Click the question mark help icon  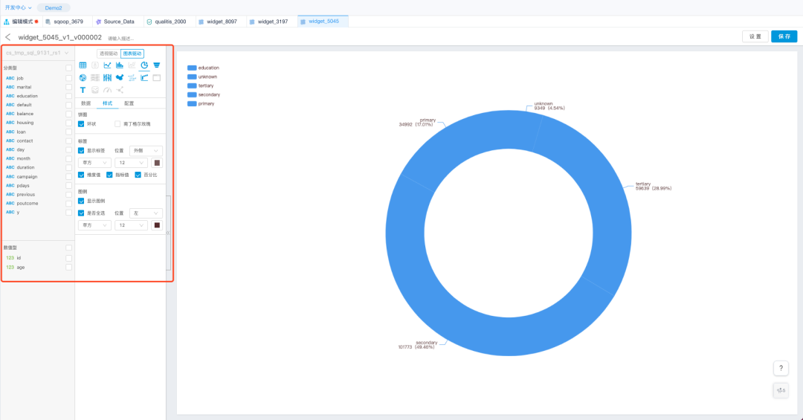coord(781,369)
